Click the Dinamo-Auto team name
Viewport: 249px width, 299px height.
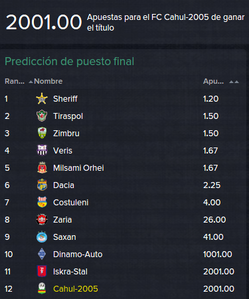click(x=78, y=254)
